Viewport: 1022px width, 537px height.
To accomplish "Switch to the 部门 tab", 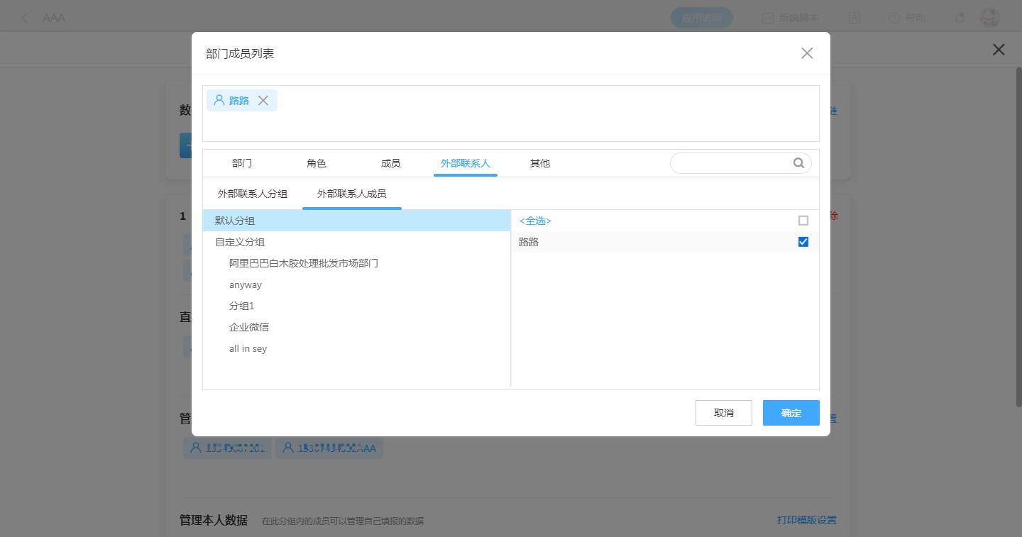I will (242, 163).
